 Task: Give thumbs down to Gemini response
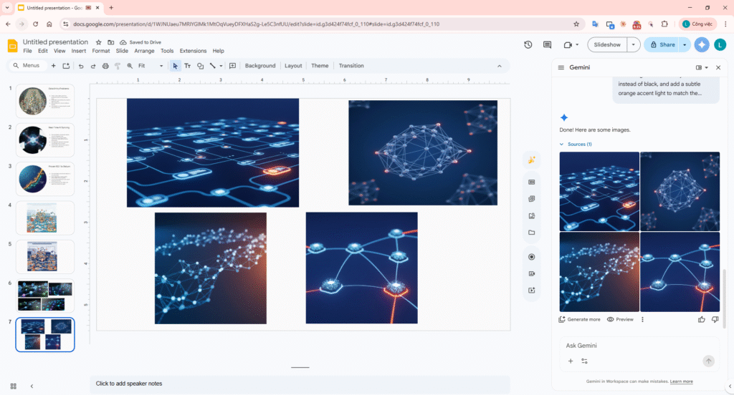(714, 319)
